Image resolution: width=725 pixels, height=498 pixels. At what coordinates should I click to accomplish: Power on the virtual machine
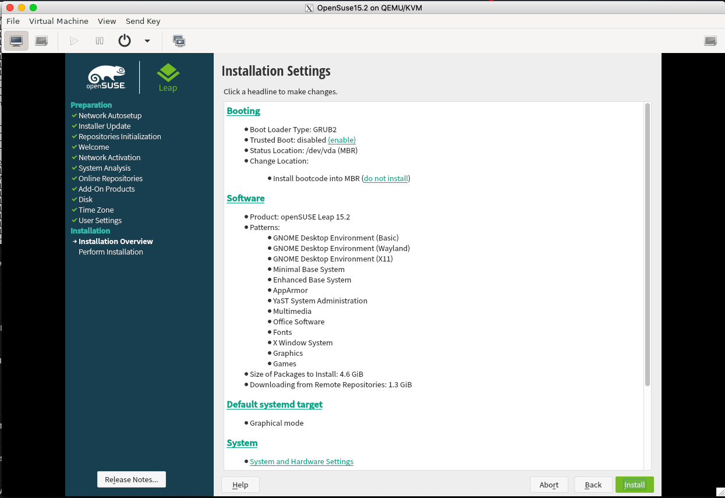(74, 41)
